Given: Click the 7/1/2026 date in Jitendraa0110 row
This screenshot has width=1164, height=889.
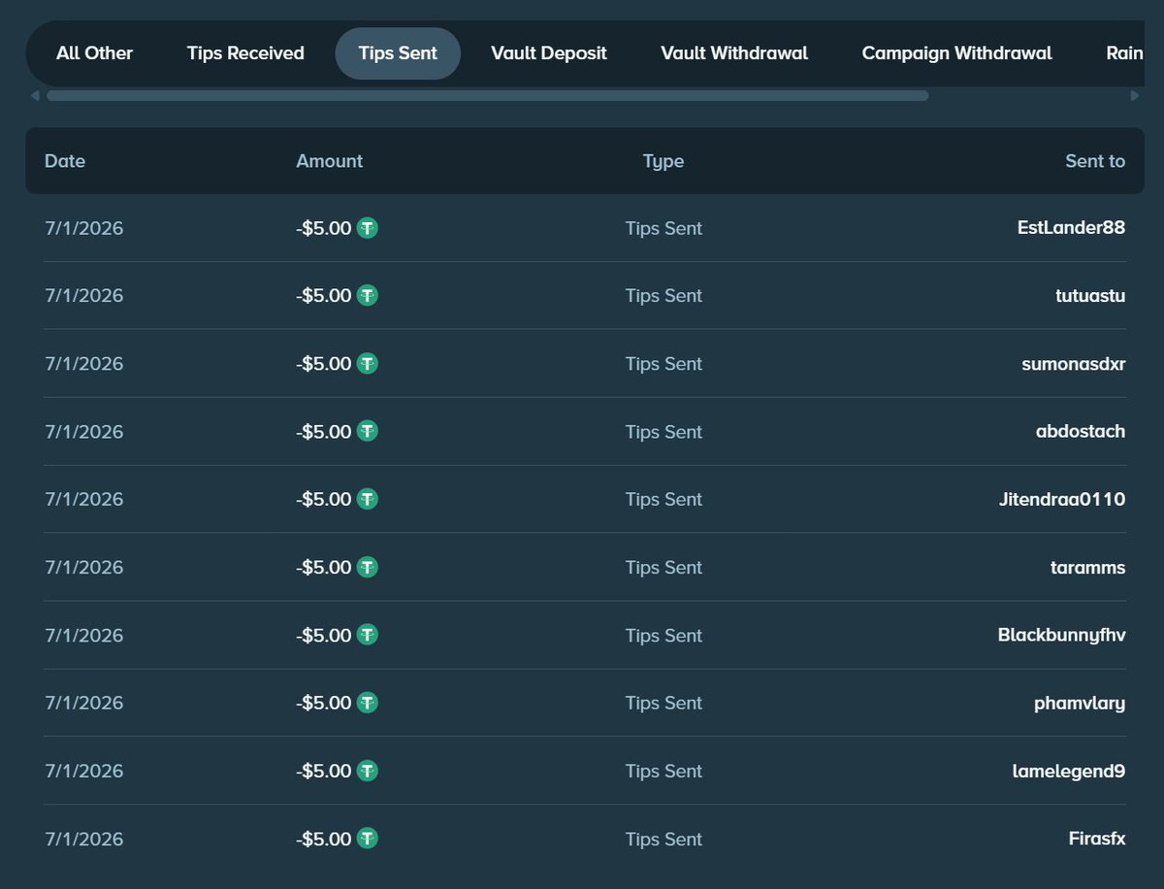Looking at the screenshot, I should click(x=84, y=499).
